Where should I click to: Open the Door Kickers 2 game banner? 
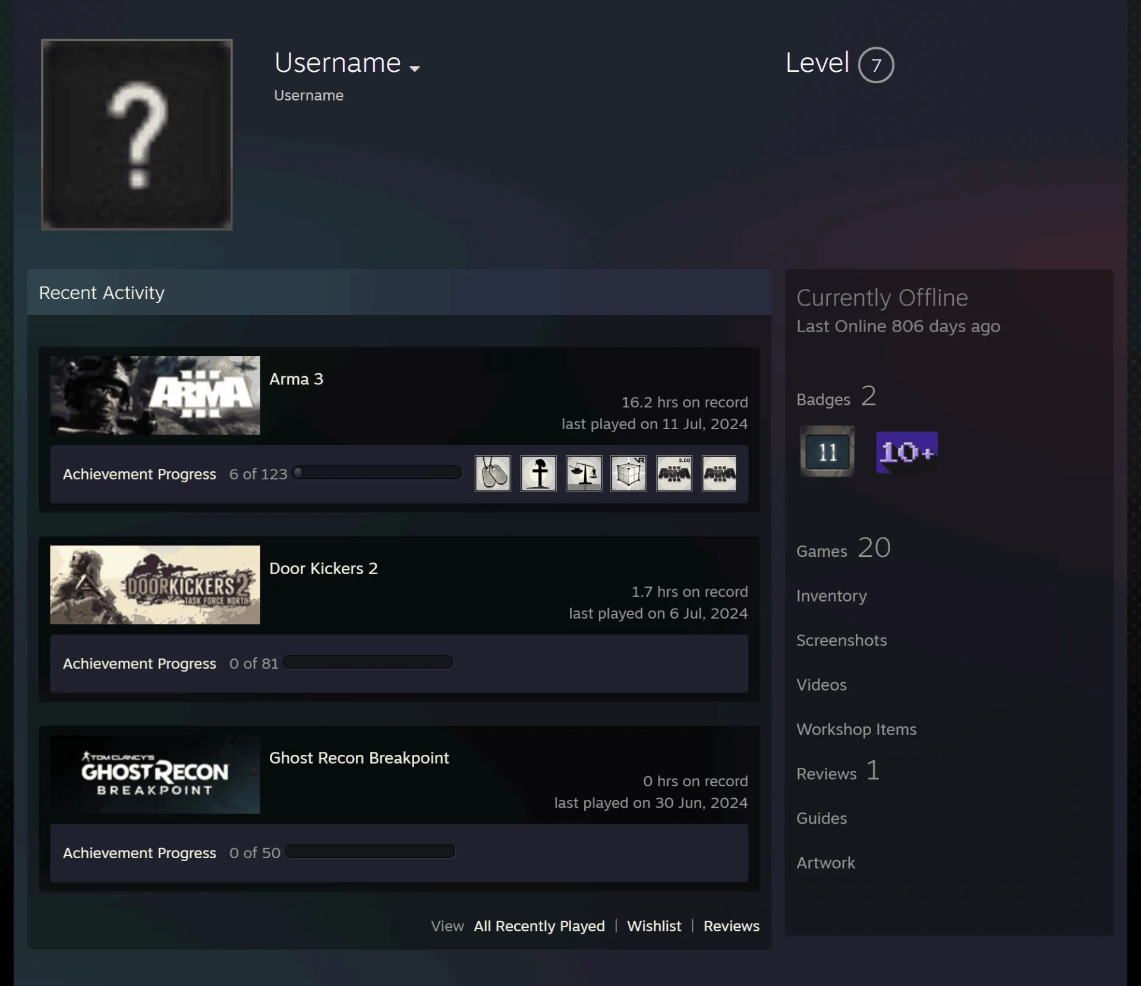click(155, 585)
